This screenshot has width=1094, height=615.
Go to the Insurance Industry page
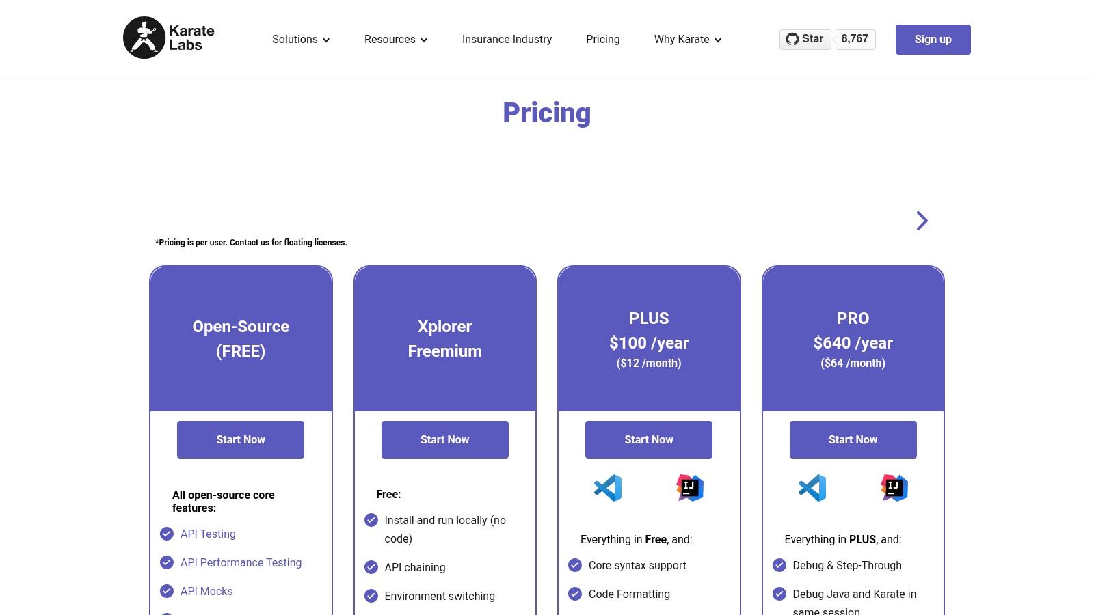coord(507,40)
